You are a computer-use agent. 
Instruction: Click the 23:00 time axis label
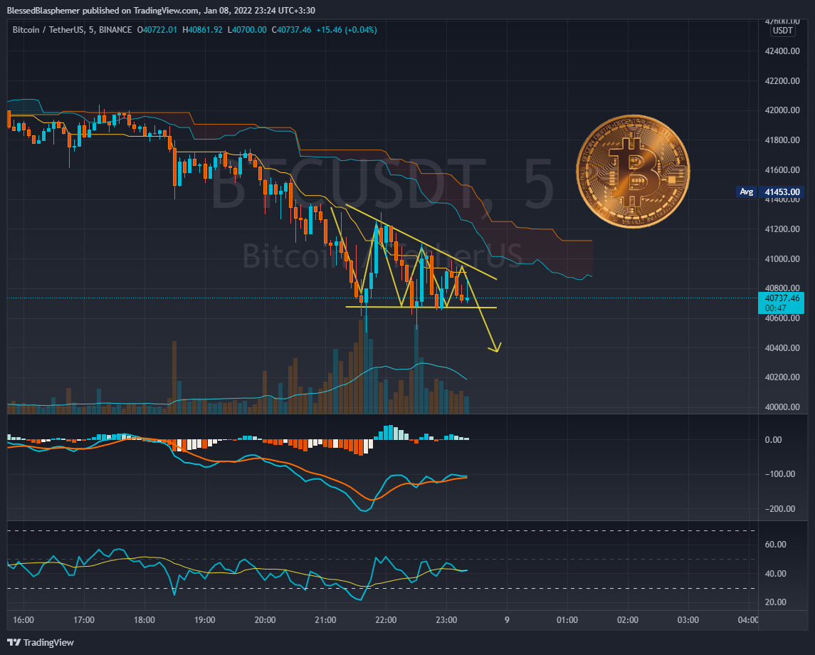[446, 619]
